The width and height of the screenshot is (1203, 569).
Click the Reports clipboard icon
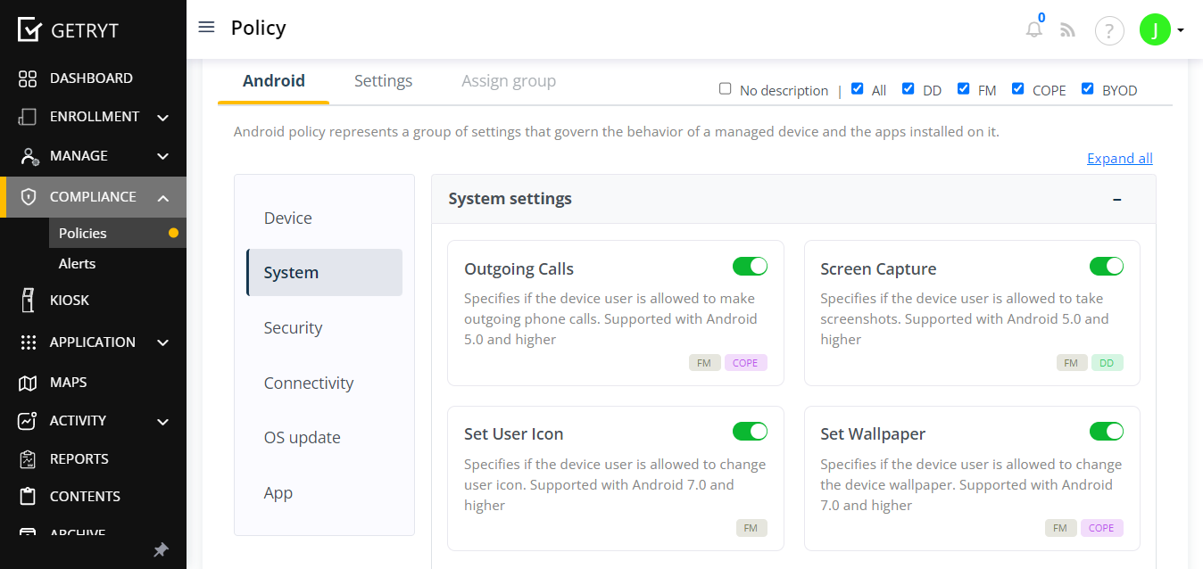point(28,459)
